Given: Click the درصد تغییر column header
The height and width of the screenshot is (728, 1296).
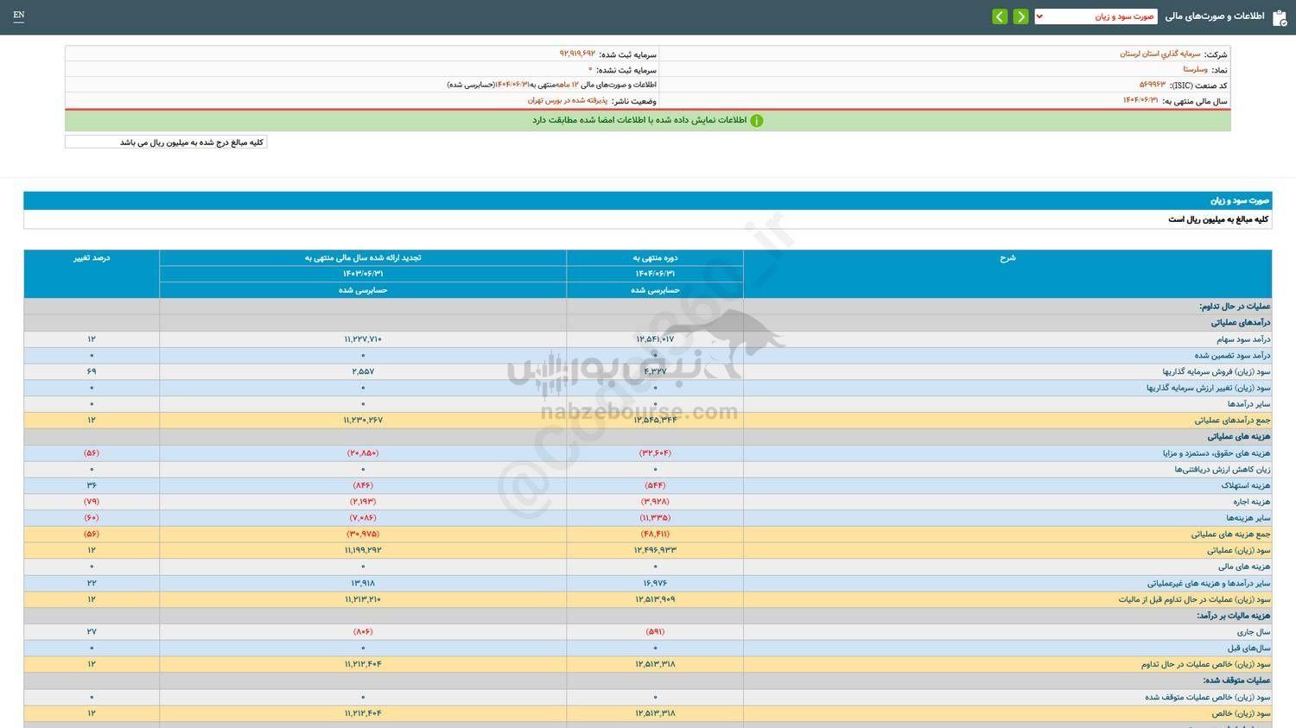Looking at the screenshot, I should 90,256.
